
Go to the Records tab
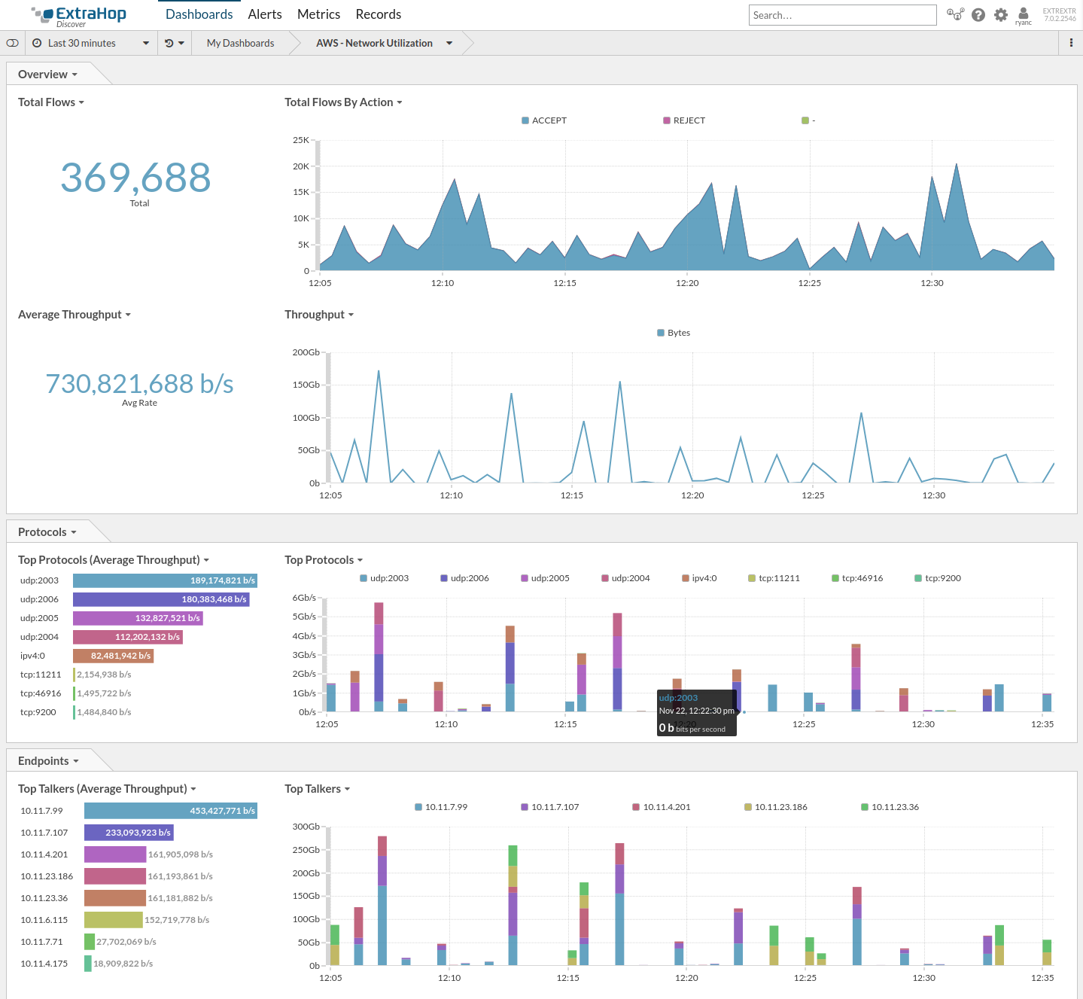[379, 14]
